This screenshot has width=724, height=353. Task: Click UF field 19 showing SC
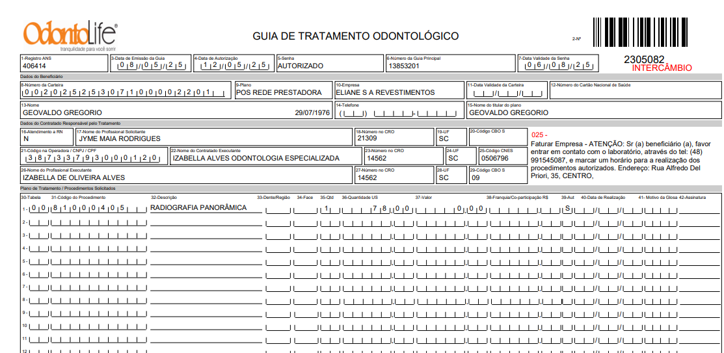click(451, 137)
